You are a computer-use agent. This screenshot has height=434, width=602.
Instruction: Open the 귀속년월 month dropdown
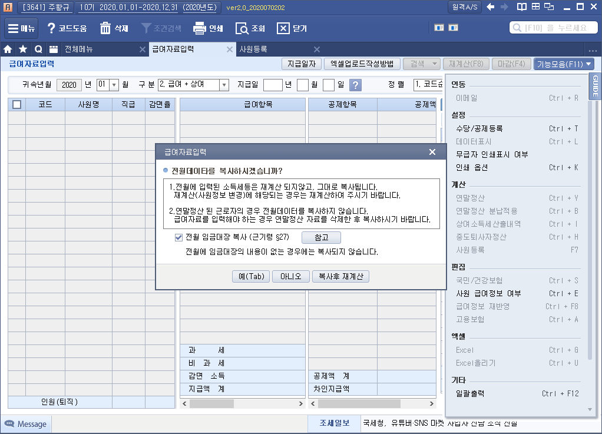click(114, 85)
